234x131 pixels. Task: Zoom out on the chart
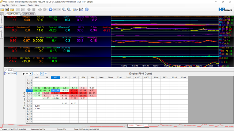(69, 9)
